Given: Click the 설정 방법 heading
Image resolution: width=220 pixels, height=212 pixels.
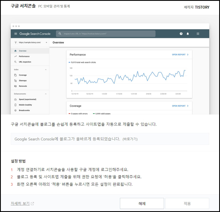Looking at the screenshot, I should point(18,161).
